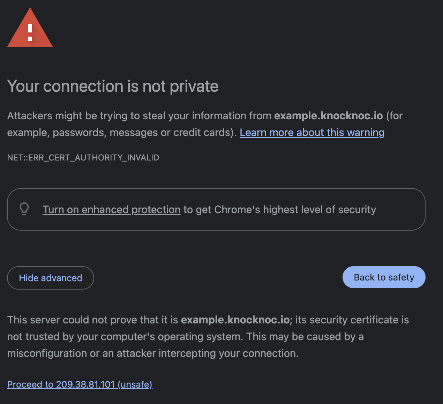Proceed to 209.38.81.101 via unsafe link

80,384
